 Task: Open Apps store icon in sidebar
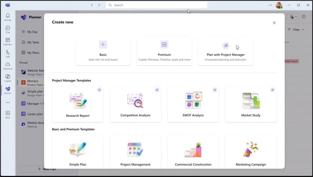pos(8,115)
